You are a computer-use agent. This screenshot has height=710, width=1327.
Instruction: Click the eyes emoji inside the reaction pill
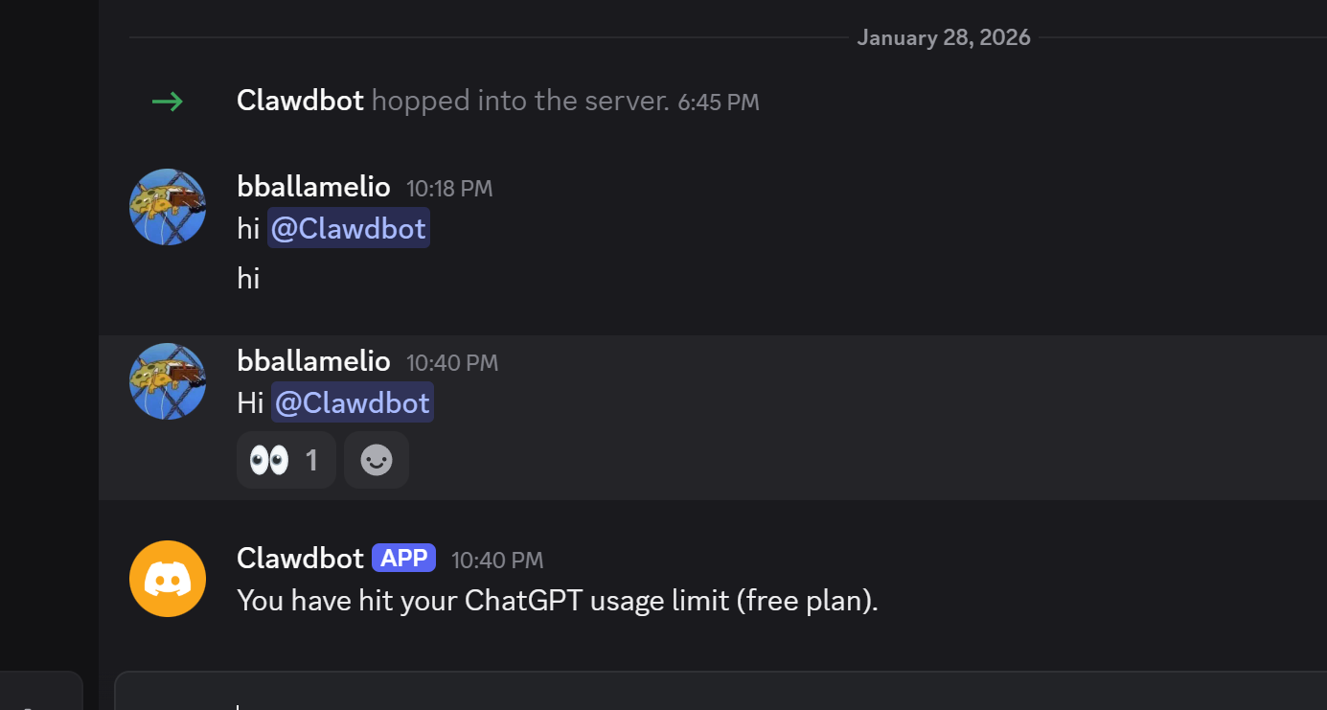(269, 459)
